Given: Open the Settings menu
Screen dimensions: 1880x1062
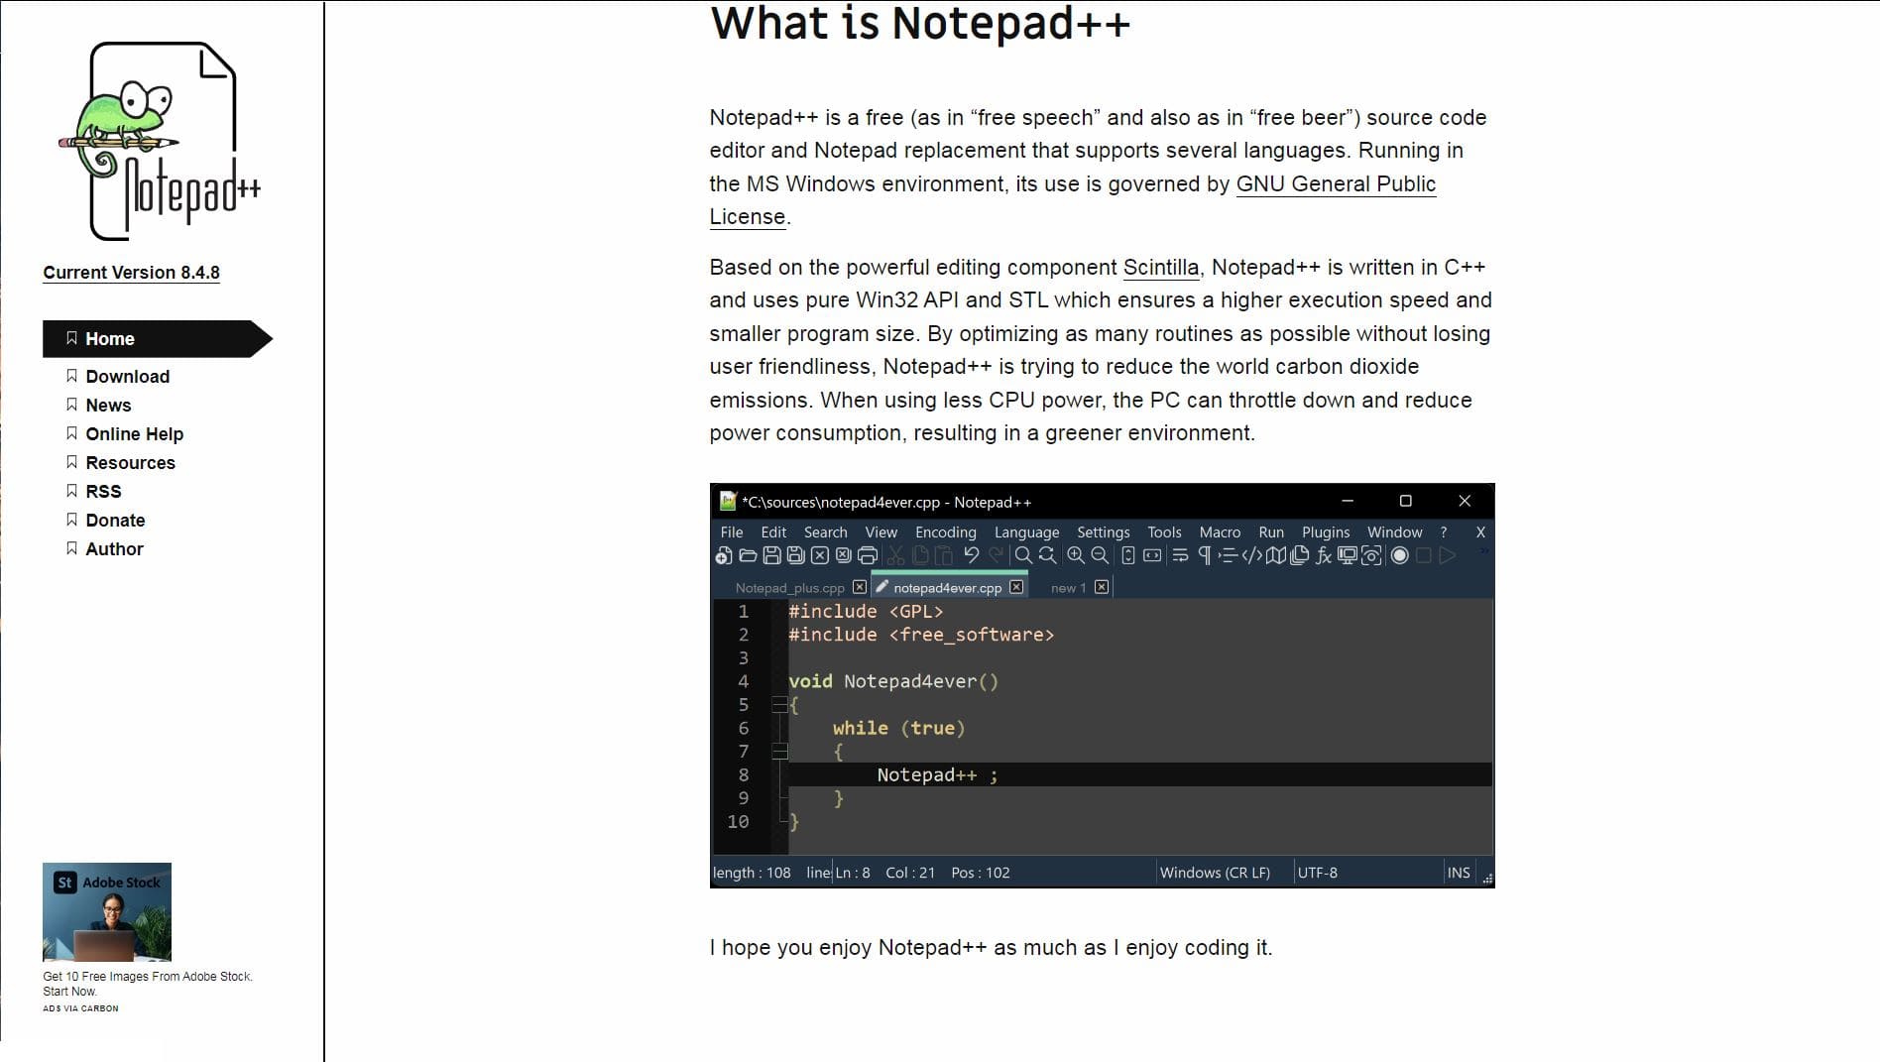Looking at the screenshot, I should [x=1103, y=532].
